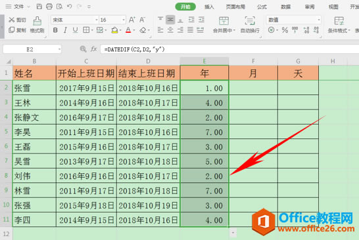This screenshot has height=240, width=359.
Task: Click the formula bar input
Action: [x=229, y=49]
